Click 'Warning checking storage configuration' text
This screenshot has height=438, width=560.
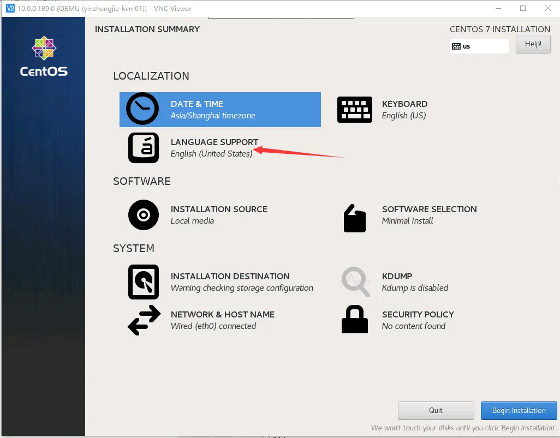click(242, 288)
